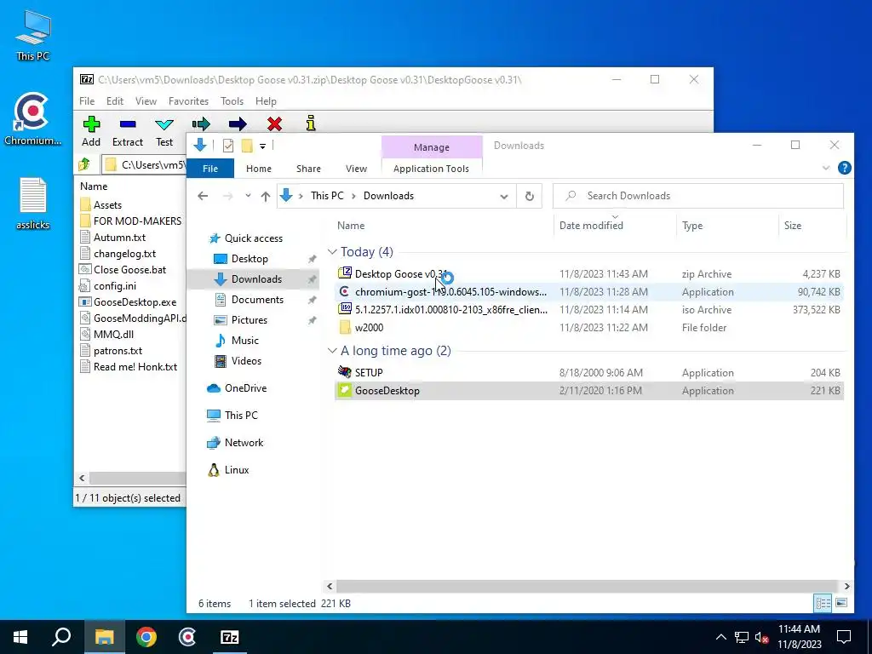Open 7-Zip File menu

87,101
